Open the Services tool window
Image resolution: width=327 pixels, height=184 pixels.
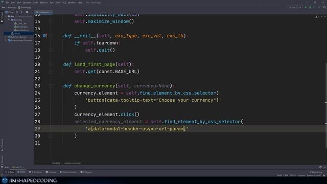[x=86, y=172]
